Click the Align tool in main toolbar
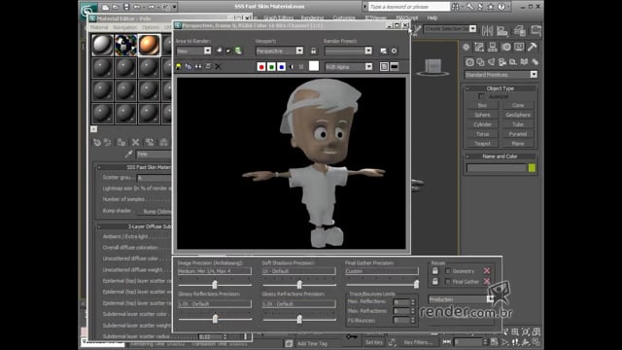This screenshot has height=350, width=622. point(502,30)
